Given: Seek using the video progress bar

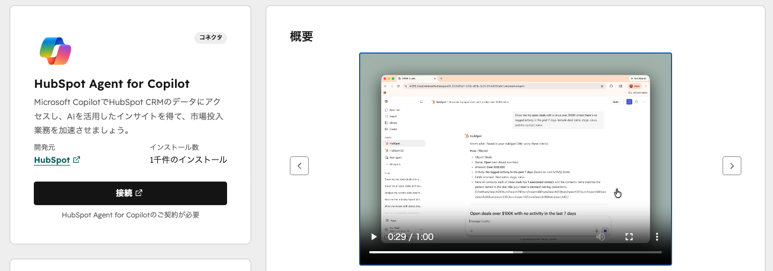Looking at the screenshot, I should 515,252.
